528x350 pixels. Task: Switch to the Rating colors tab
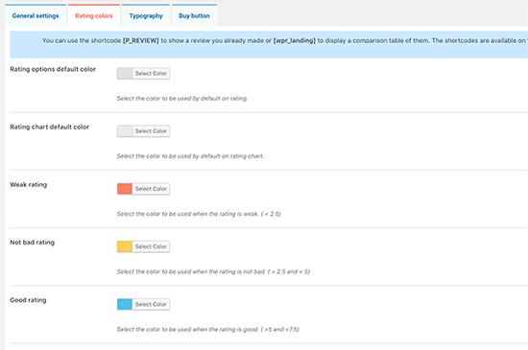pyautogui.click(x=94, y=15)
